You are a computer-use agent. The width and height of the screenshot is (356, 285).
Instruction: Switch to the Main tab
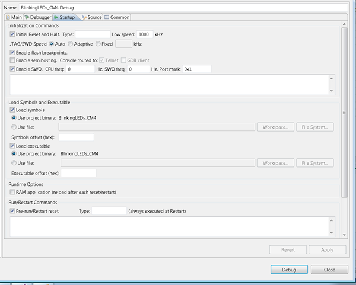pos(14,17)
